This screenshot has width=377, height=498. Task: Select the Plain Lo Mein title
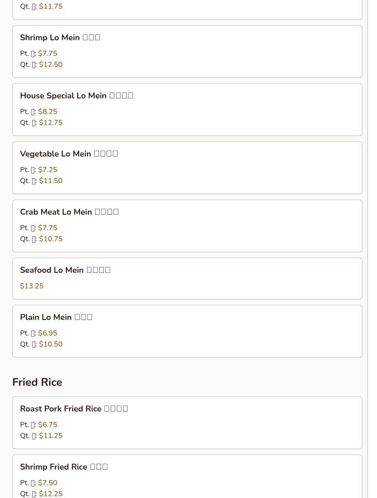click(56, 317)
